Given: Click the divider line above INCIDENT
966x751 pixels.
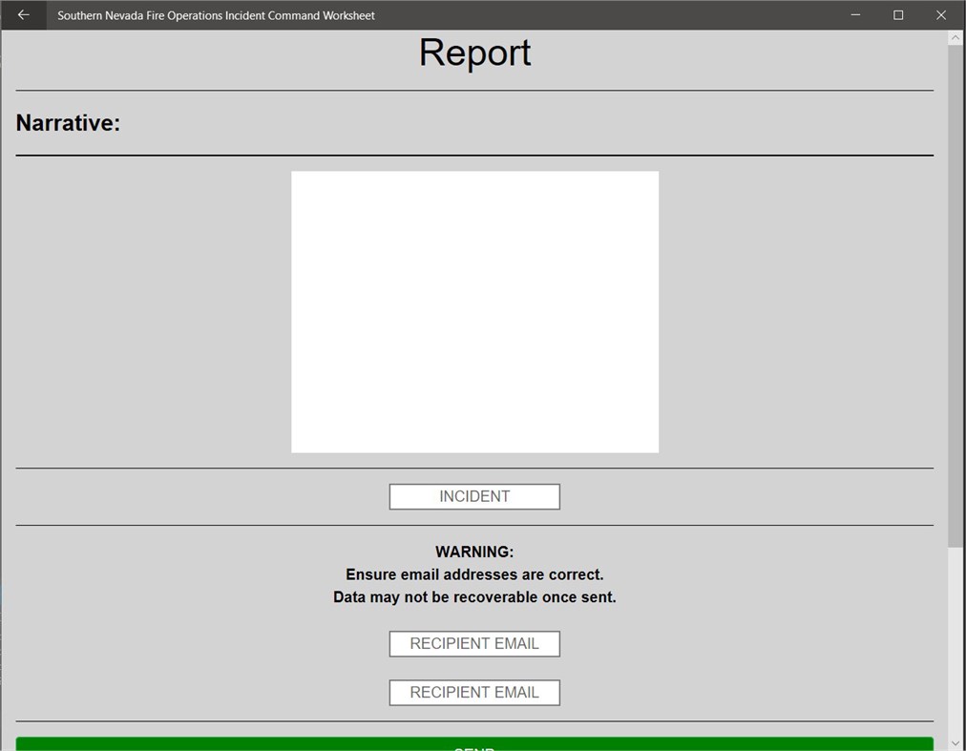Looking at the screenshot, I should click(474, 469).
